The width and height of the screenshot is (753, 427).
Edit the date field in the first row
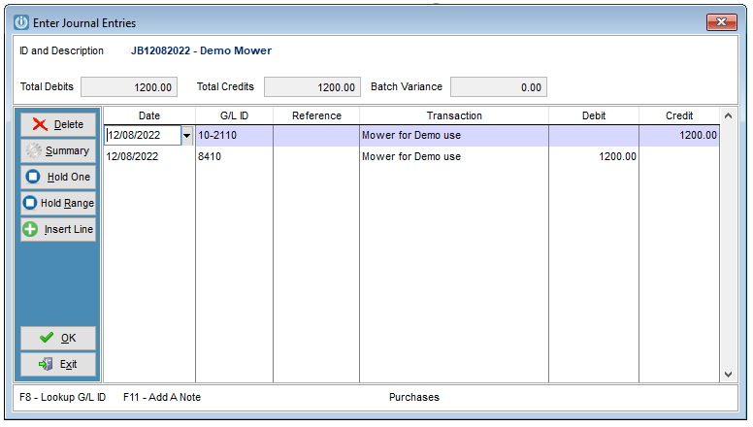(143, 136)
